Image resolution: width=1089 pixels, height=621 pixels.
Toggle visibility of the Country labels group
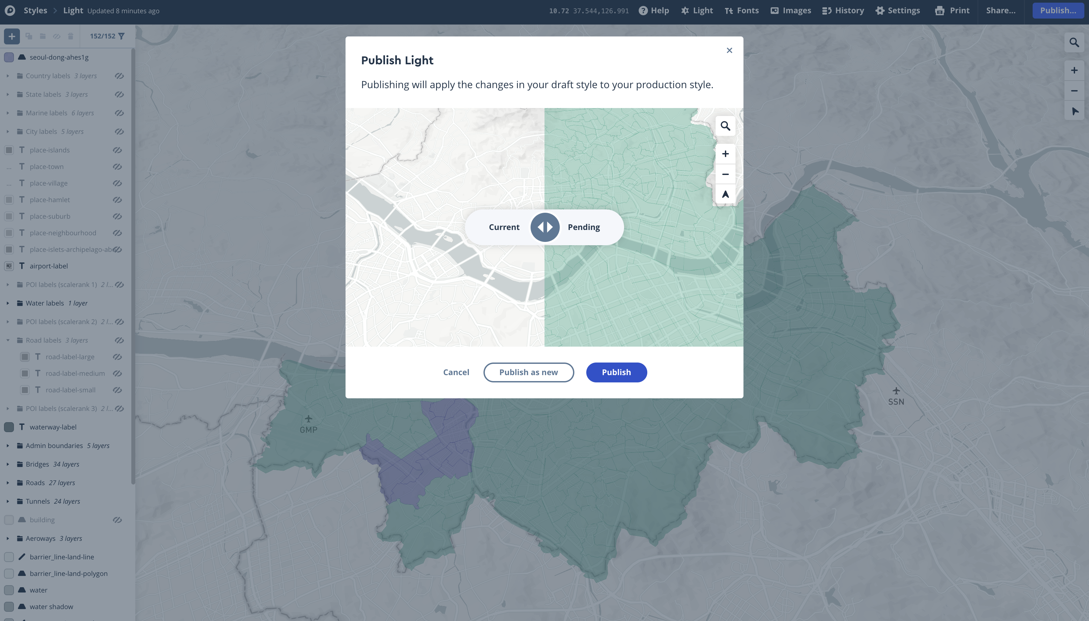119,76
